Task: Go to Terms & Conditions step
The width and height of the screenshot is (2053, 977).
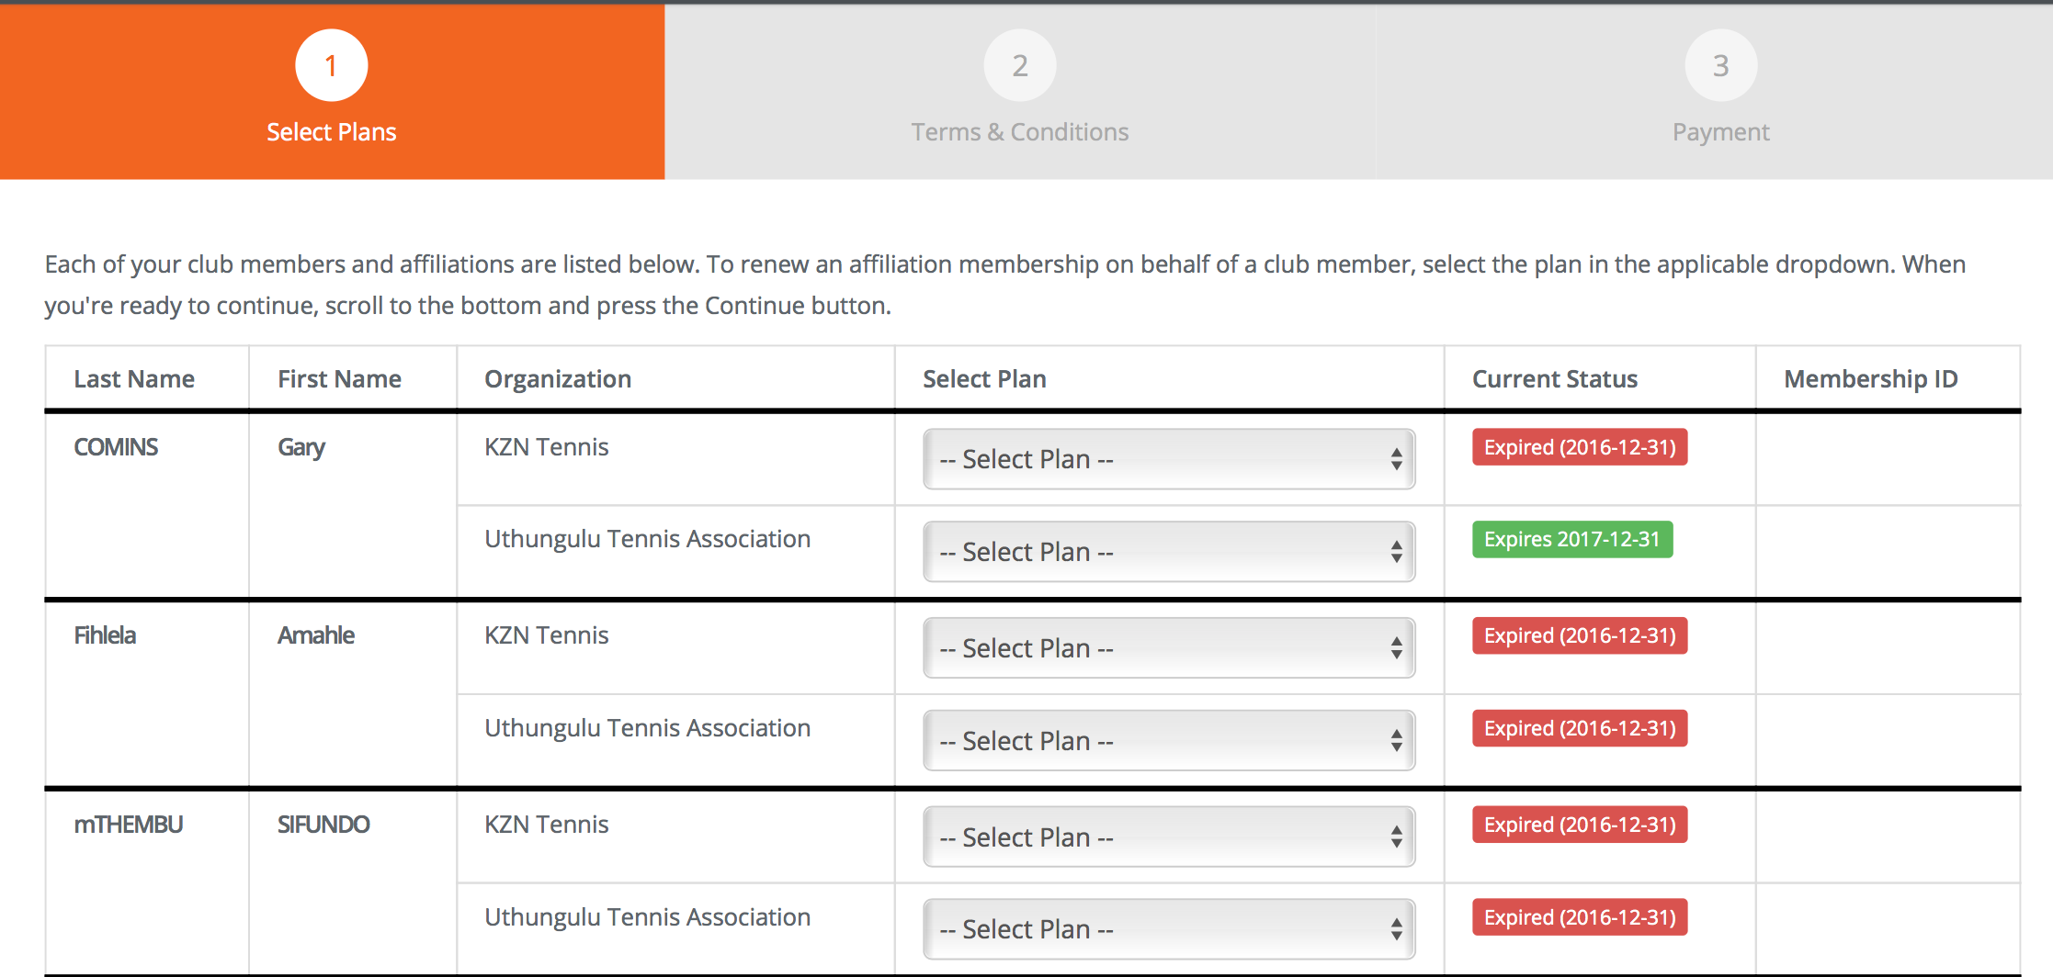Action: pyautogui.click(x=1019, y=132)
